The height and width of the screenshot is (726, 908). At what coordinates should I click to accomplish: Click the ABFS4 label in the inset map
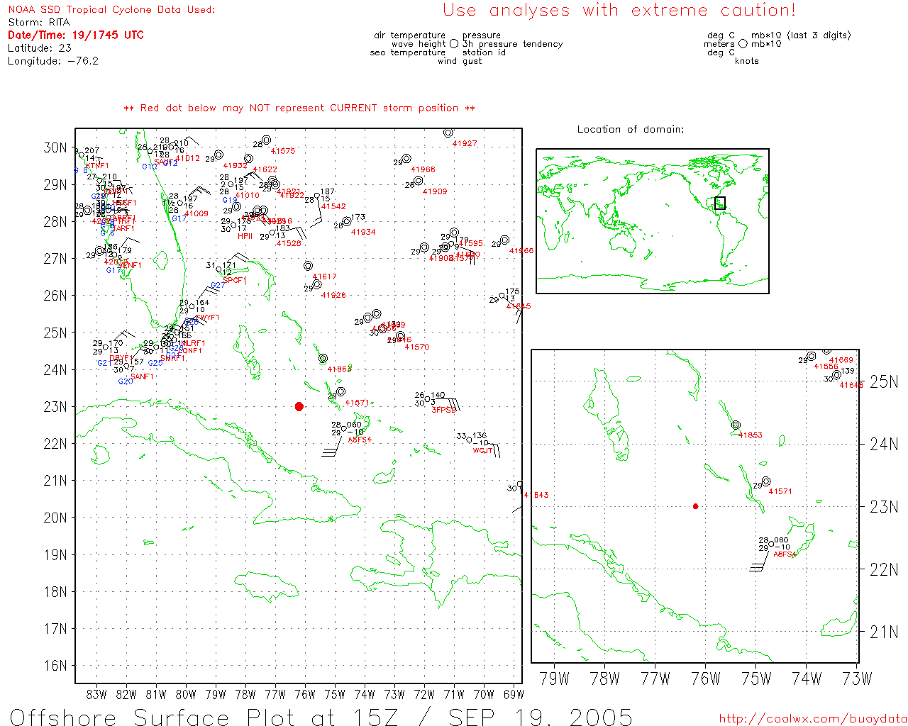[785, 554]
